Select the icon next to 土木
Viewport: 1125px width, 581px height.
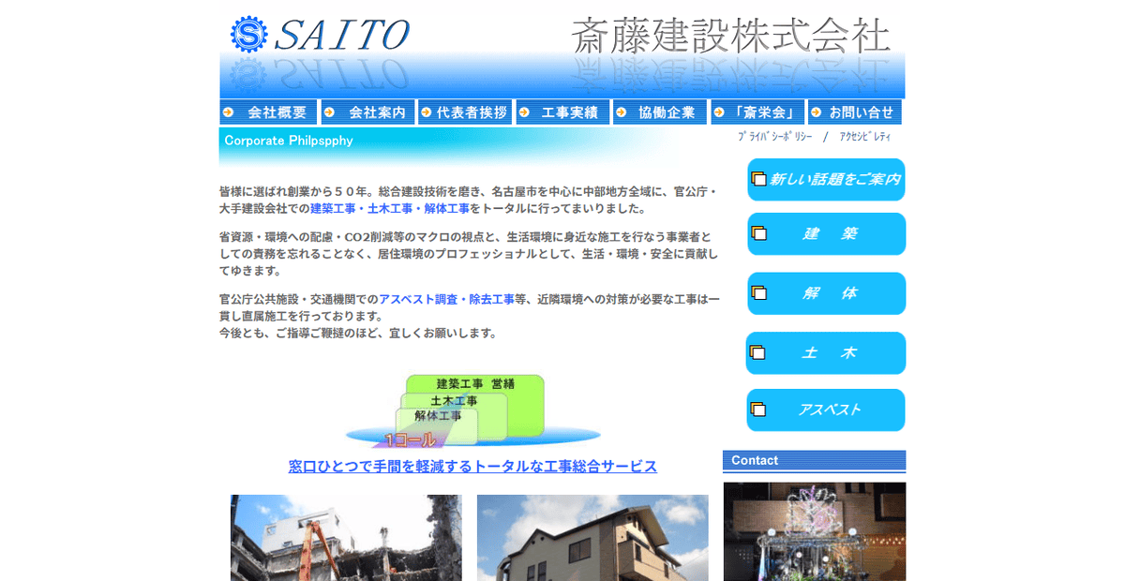pos(757,353)
